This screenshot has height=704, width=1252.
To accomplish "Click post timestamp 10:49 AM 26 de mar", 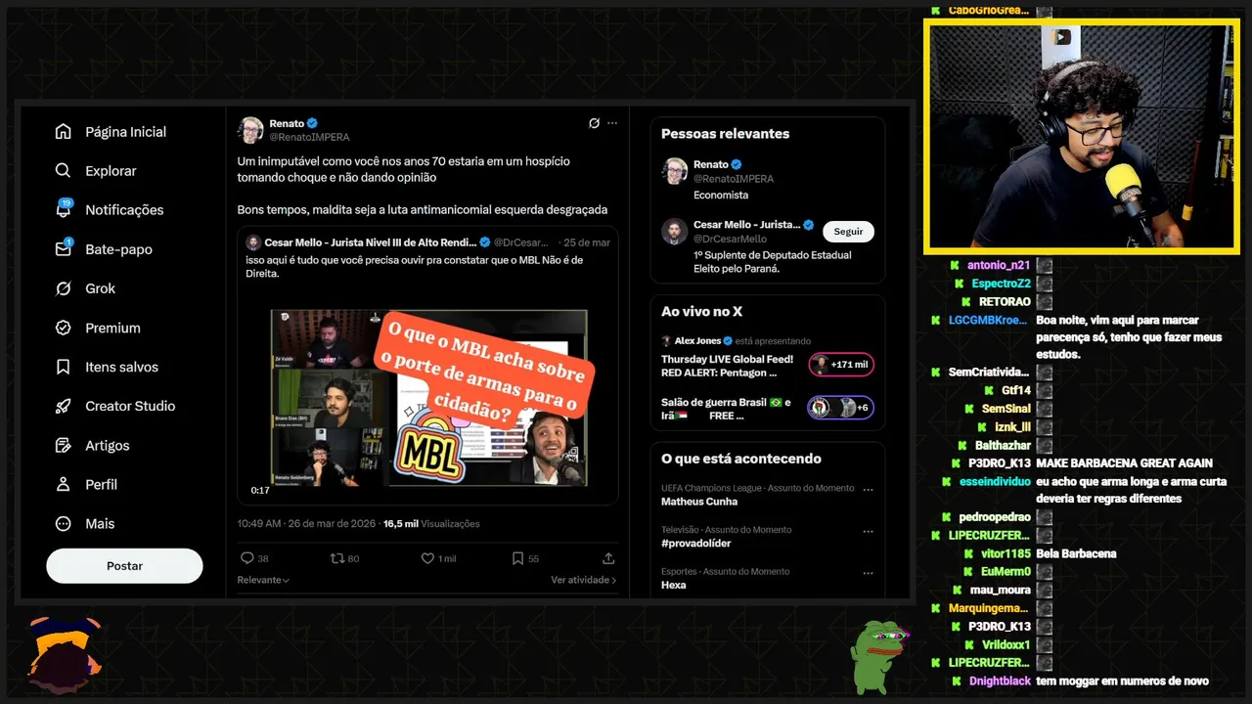I will tap(307, 524).
